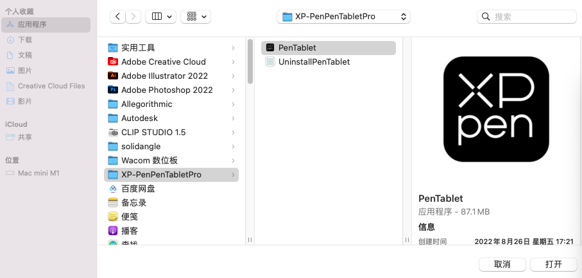Viewport: 582px width, 278px height.
Task: Select 播客 application
Action: tap(171, 231)
